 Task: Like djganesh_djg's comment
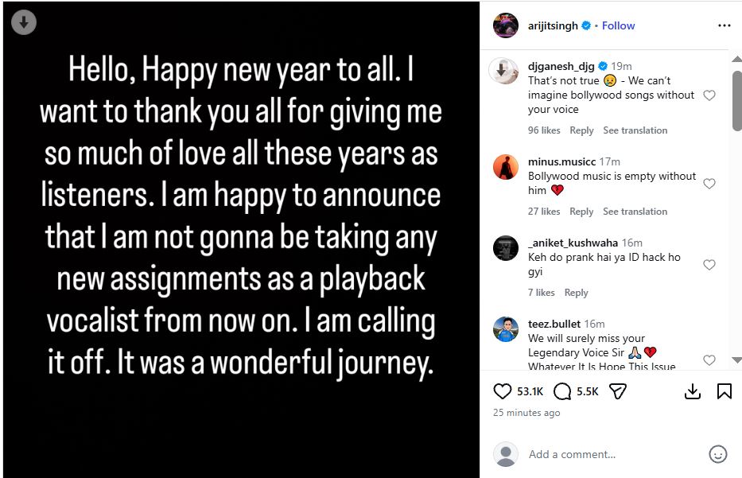click(709, 95)
